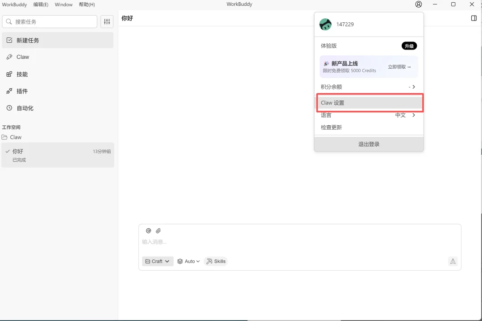This screenshot has width=482, height=321.
Task: Open the Skills button in input bar
Action: 216,261
